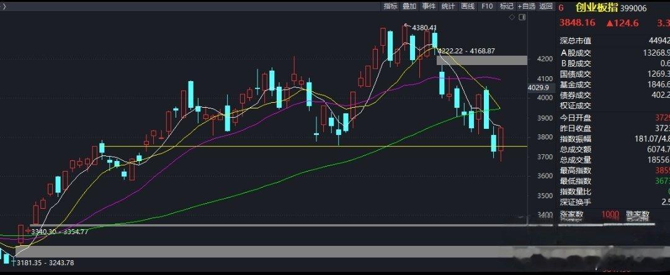Click the 3700 price axis label

545,157
